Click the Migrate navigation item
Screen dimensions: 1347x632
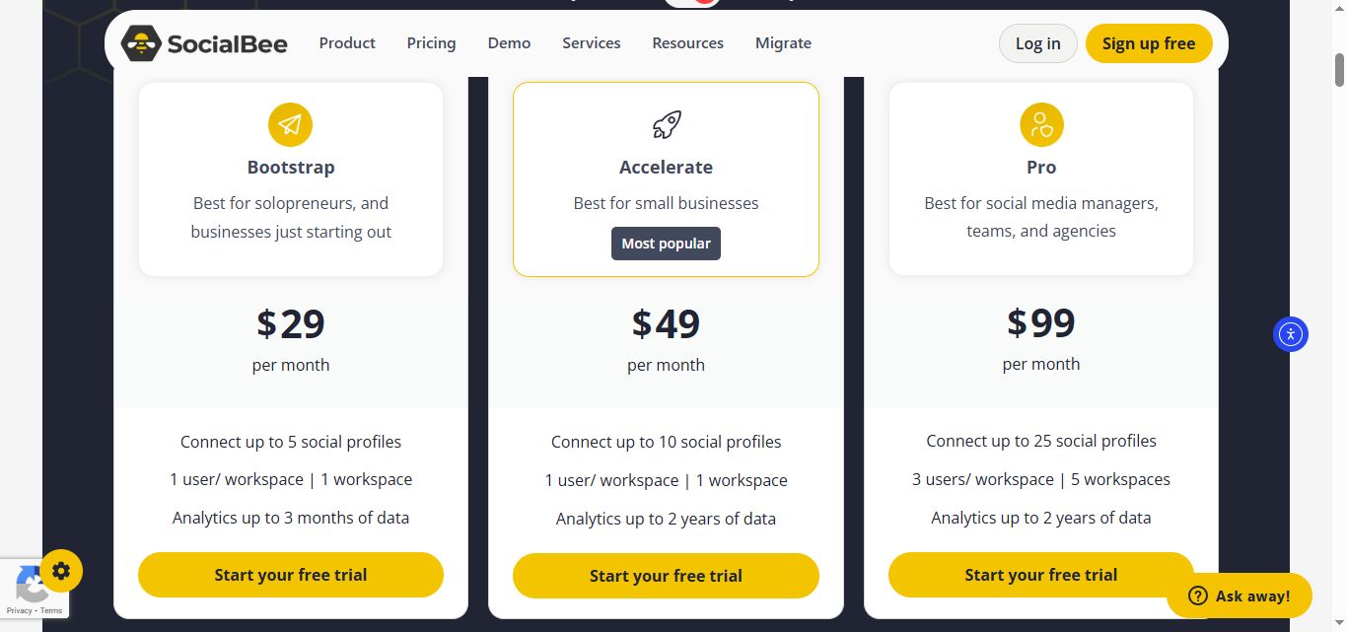point(783,43)
